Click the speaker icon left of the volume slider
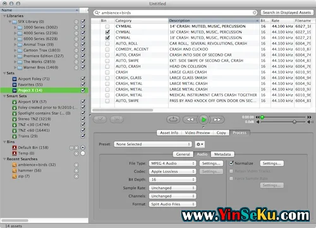Screen dimensions: 316x228 258,122
